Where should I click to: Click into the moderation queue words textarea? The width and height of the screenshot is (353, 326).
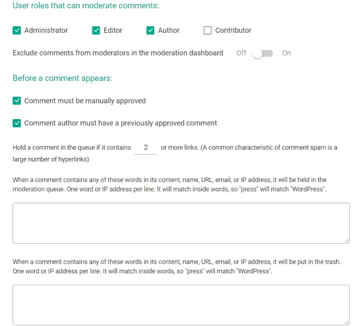click(181, 223)
